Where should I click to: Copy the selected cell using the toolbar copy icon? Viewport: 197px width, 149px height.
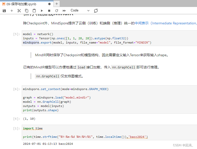[x=27, y=11]
